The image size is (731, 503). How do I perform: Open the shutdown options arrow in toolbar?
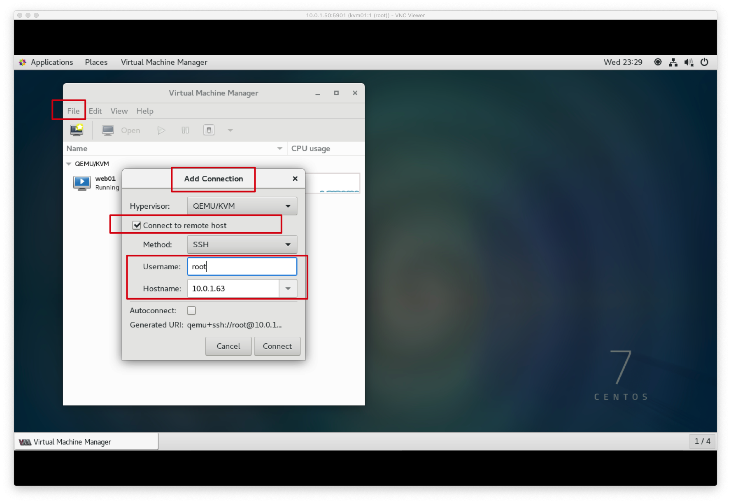coord(230,130)
